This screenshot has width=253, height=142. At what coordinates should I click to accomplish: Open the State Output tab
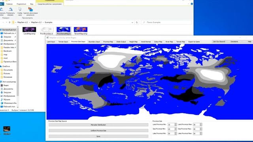[121, 42]
